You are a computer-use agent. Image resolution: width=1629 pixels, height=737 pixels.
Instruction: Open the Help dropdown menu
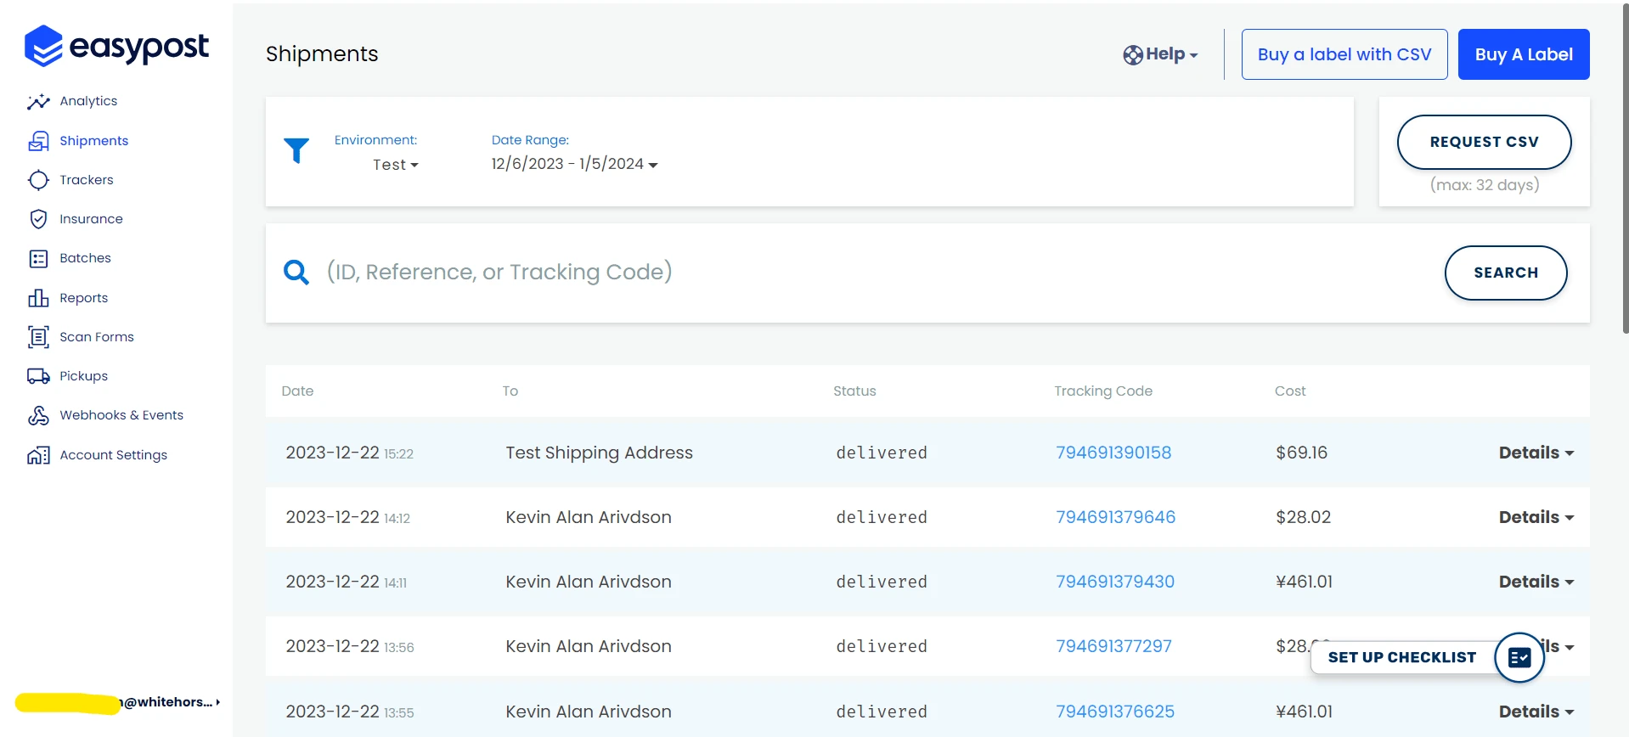(x=1161, y=54)
